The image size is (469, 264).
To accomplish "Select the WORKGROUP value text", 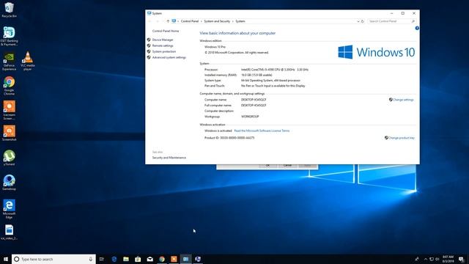I will coord(250,117).
